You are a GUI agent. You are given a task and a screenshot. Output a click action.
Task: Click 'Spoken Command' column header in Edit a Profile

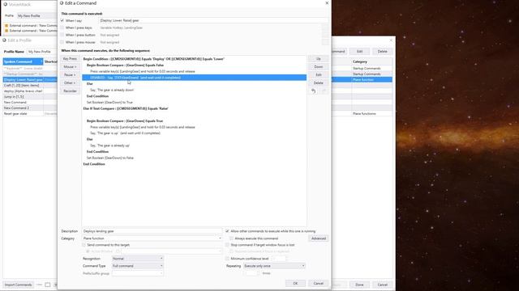(23, 61)
